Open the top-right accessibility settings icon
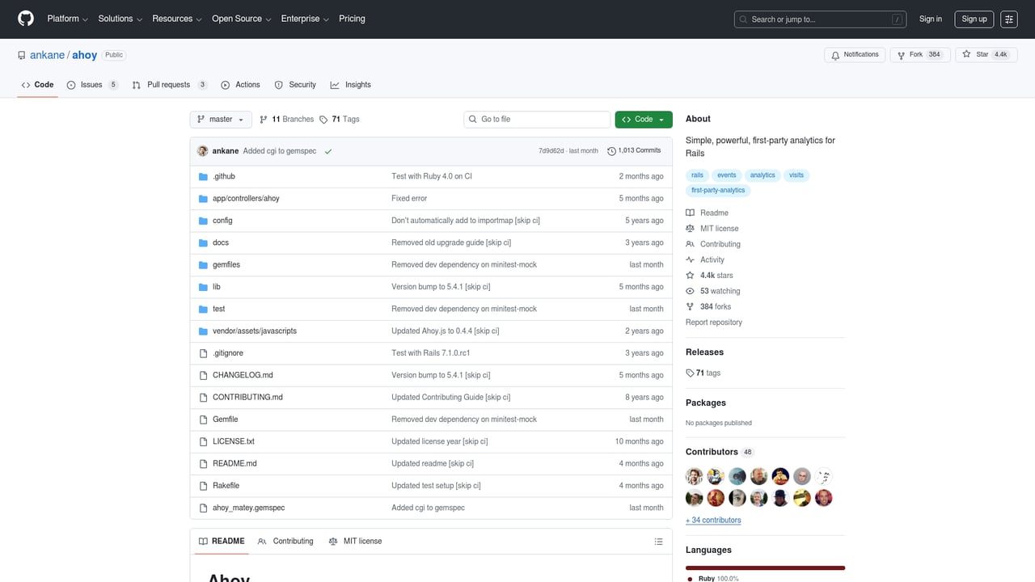The height and width of the screenshot is (582, 1035). [x=1008, y=19]
